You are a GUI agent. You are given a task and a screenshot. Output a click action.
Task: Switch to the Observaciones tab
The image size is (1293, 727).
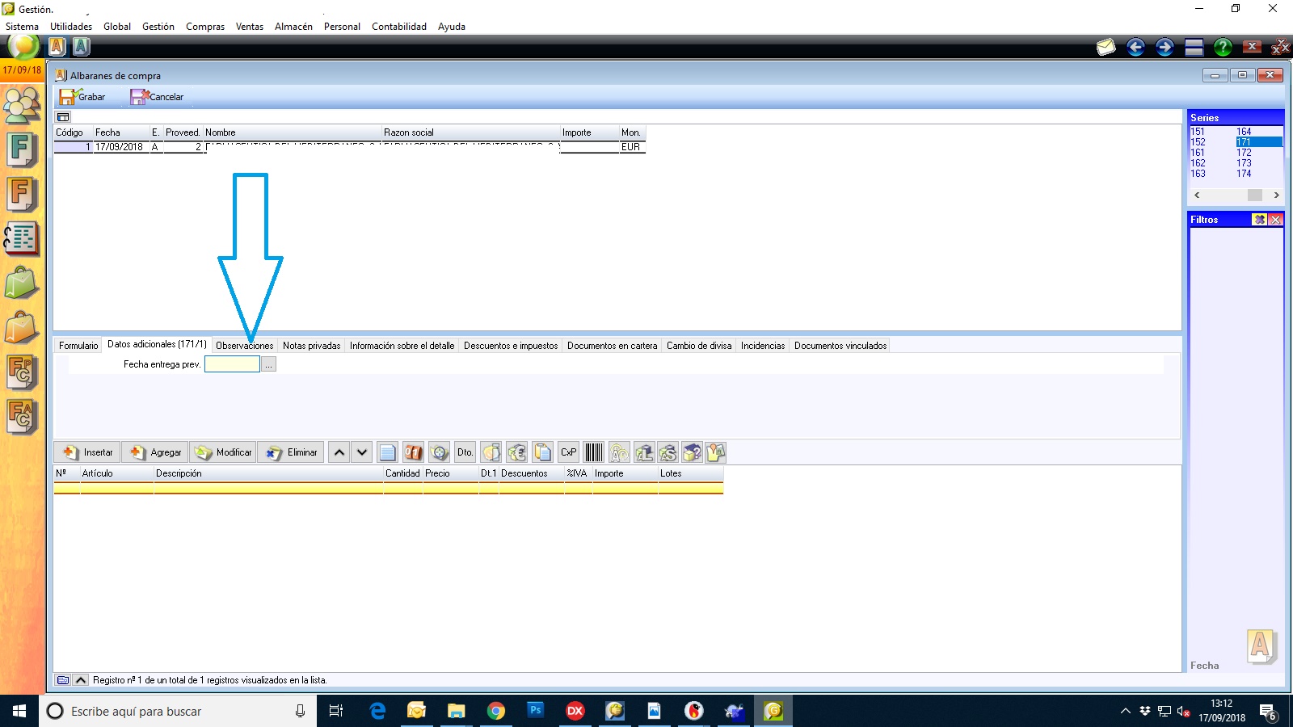tap(245, 346)
